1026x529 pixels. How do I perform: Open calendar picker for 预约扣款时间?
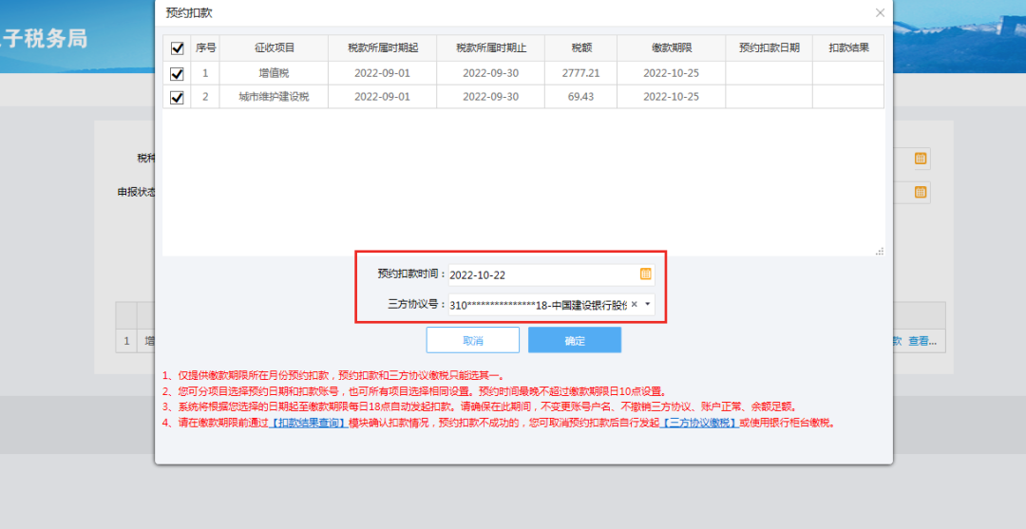(x=645, y=274)
